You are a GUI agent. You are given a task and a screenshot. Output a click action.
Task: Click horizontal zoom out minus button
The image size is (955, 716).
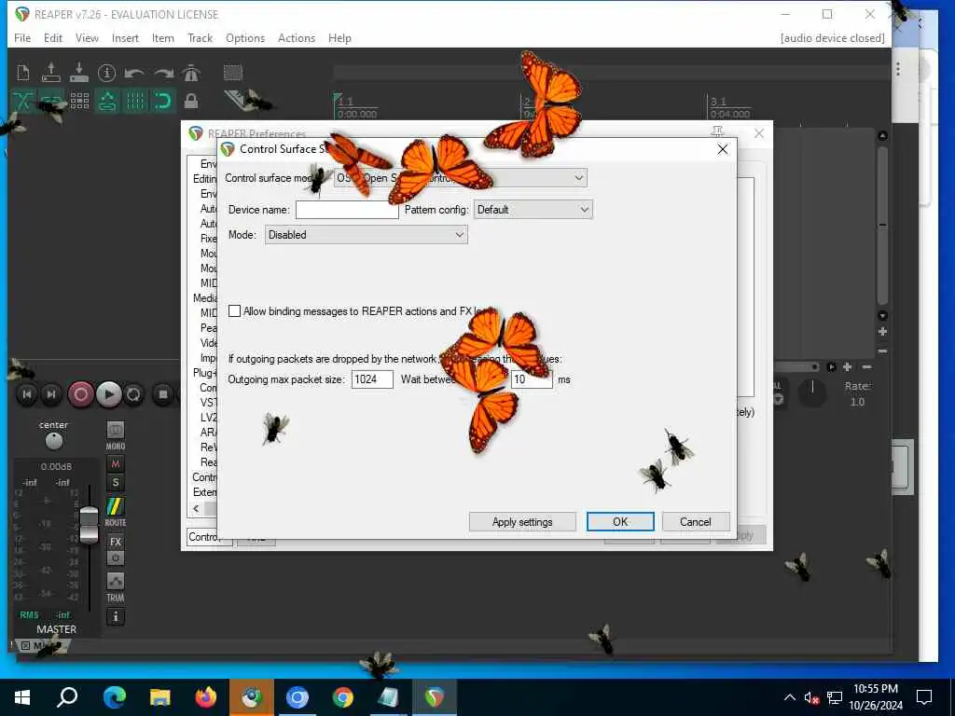pyautogui.click(x=867, y=366)
